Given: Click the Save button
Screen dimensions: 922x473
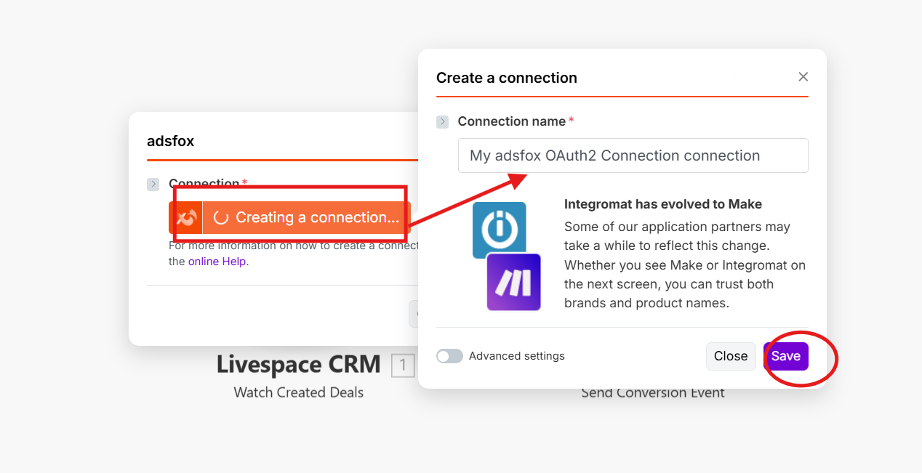Looking at the screenshot, I should pyautogui.click(x=785, y=356).
